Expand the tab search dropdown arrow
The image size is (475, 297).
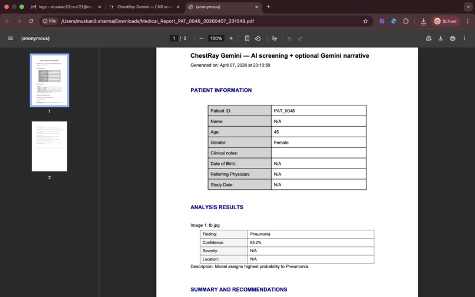(x=468, y=6)
